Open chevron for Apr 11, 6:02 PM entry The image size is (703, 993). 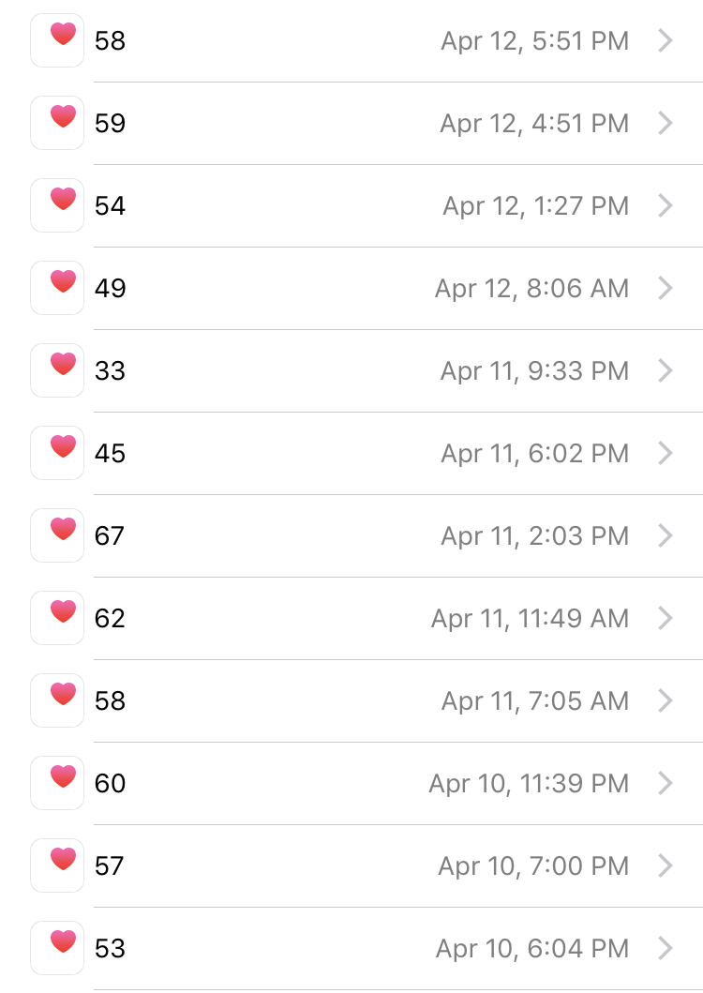[x=665, y=454]
